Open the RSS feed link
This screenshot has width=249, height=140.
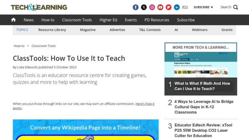185,7
